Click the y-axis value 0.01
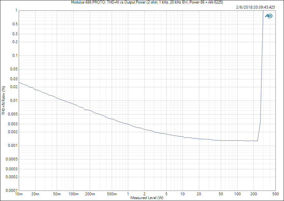Image resolution: width=284 pixels, height=201 pixels. point(14,101)
